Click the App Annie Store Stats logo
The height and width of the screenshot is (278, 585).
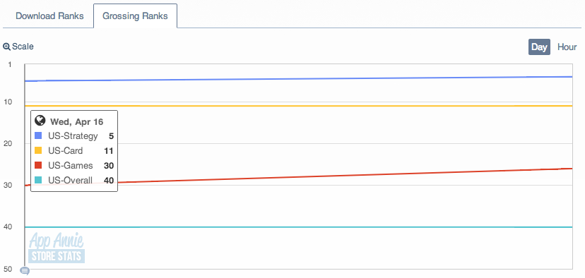57,248
